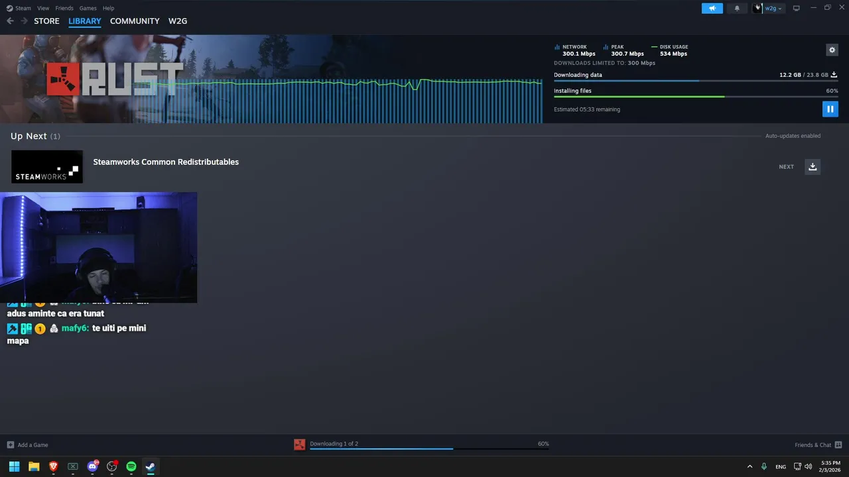Click the NEXT label for Steamworks
Screen dimensions: 849x477
tap(786, 167)
